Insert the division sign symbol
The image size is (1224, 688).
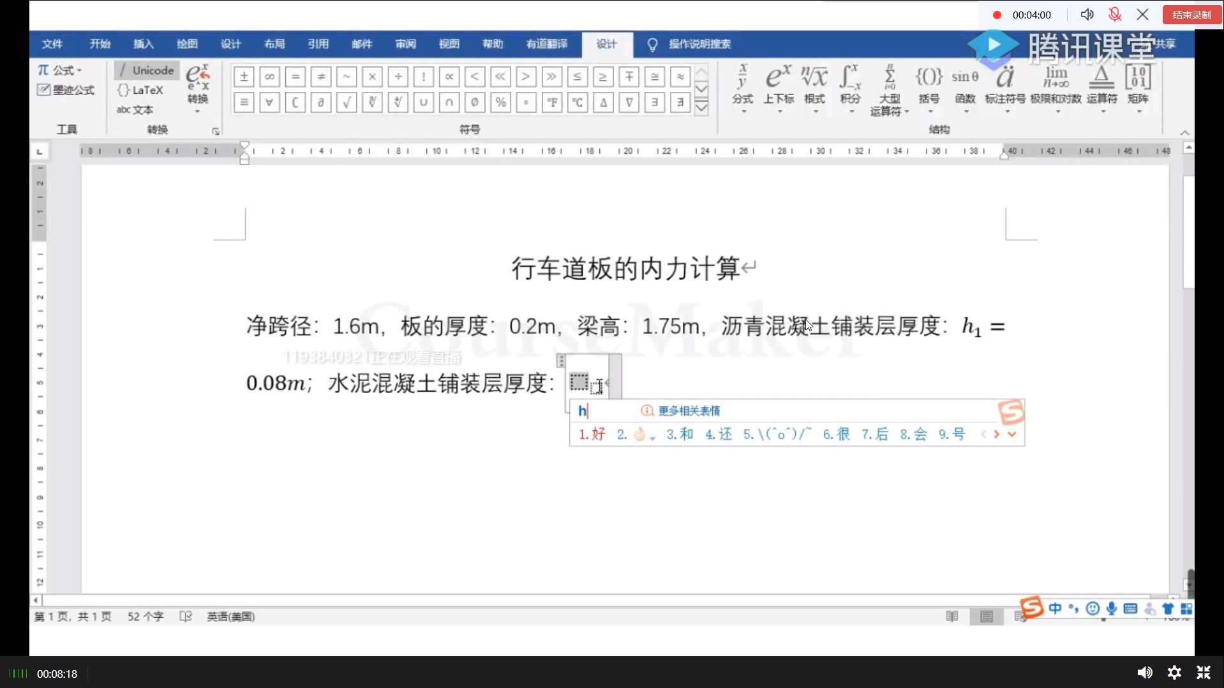tap(398, 77)
